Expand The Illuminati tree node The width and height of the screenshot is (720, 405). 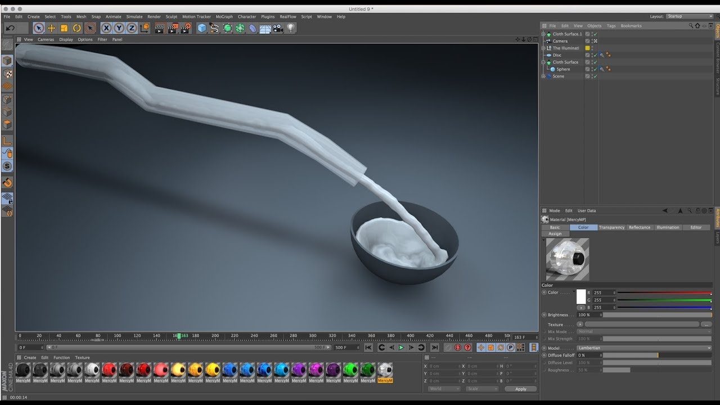(543, 48)
